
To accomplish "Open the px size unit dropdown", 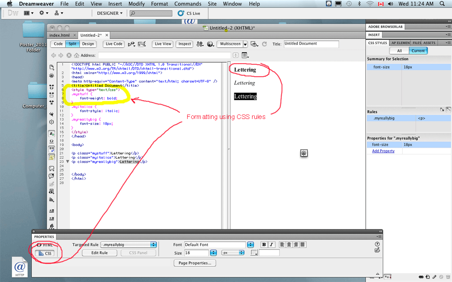I will (x=233, y=252).
